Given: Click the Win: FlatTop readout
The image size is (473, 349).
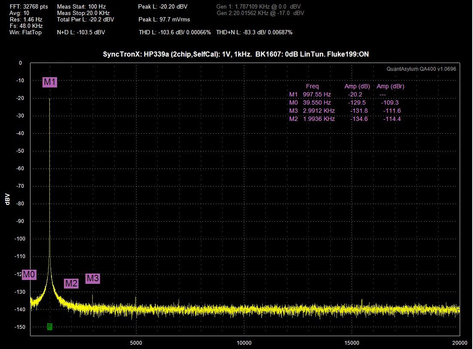Looking at the screenshot, I should [26, 32].
